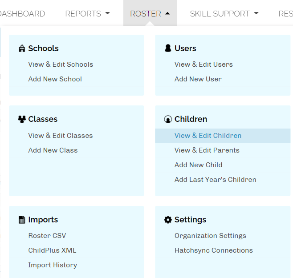Click the Classes group icon
Viewport: 293px width, 278px height.
(x=22, y=119)
